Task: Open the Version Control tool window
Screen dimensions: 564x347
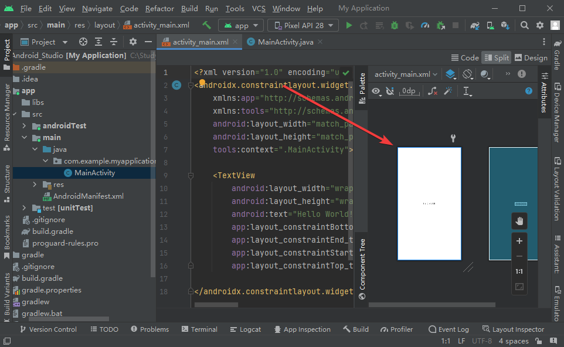Action: (x=49, y=329)
